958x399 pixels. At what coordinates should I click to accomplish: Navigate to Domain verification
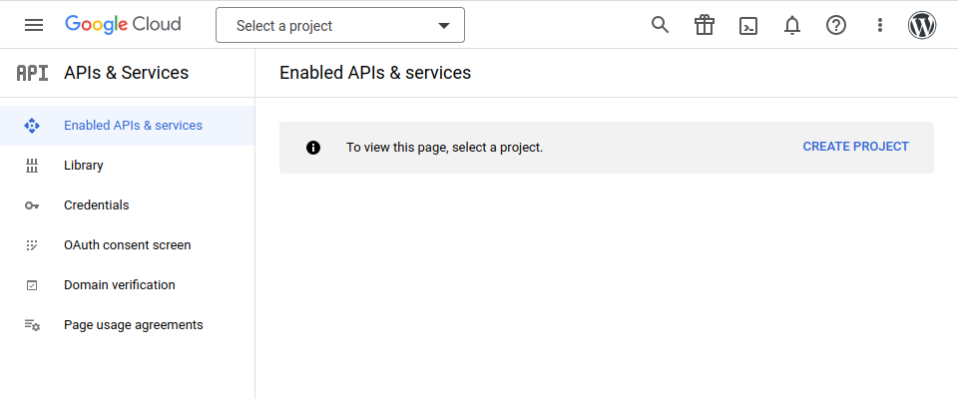pos(119,285)
